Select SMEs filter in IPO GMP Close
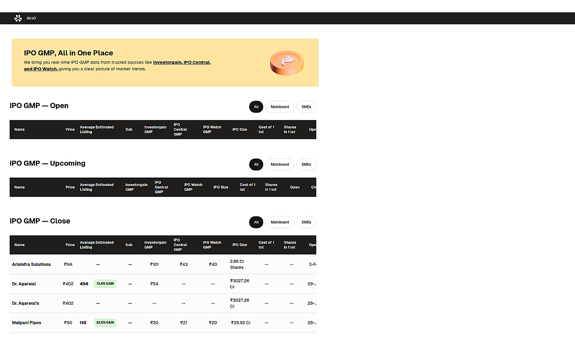The height and width of the screenshot is (348, 575). (307, 222)
